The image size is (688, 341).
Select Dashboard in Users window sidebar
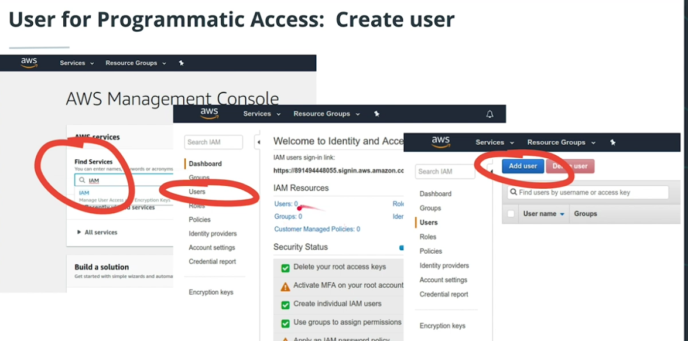point(435,193)
